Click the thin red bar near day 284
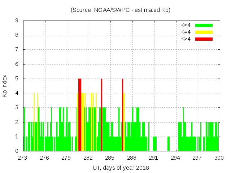231x173 pixels. 102,115
